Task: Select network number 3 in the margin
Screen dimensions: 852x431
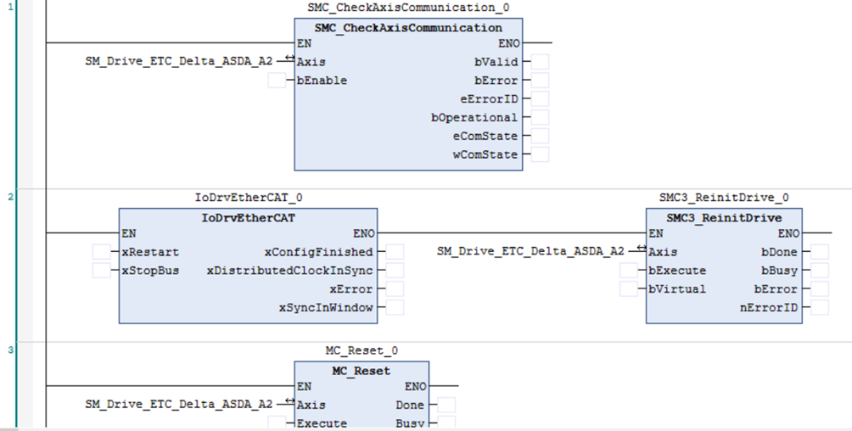Action: (x=11, y=350)
